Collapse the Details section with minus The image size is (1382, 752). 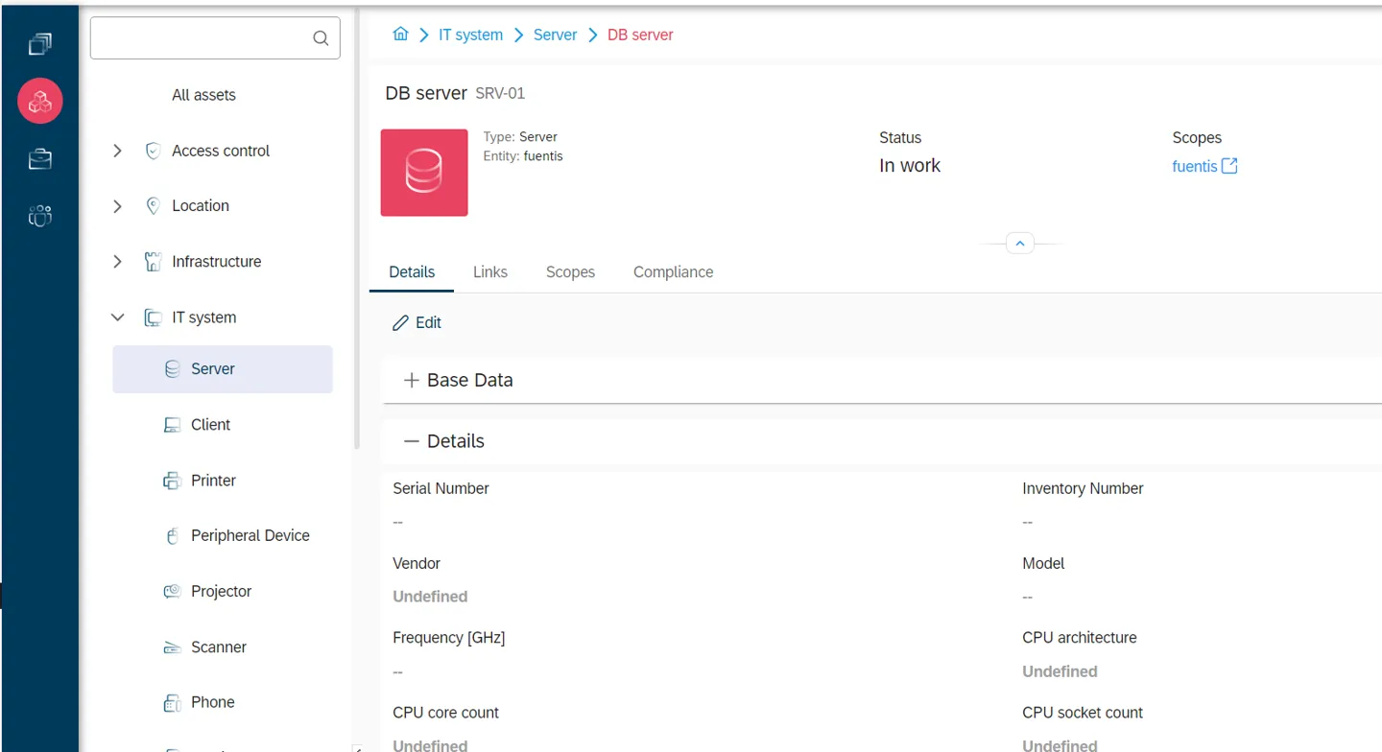click(412, 441)
